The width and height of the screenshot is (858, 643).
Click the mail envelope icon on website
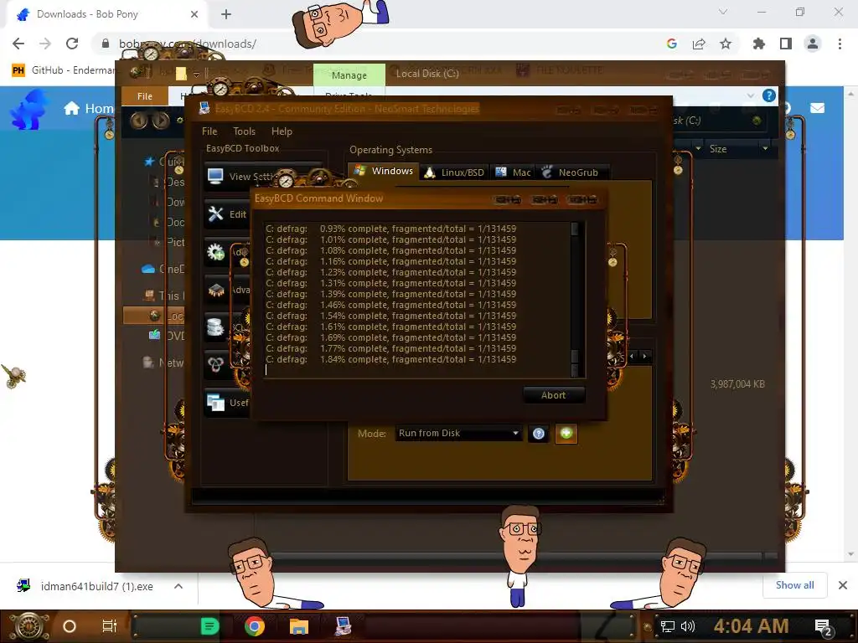(818, 108)
